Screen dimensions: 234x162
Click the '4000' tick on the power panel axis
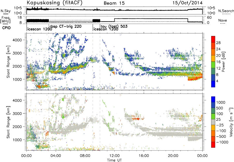17,40
